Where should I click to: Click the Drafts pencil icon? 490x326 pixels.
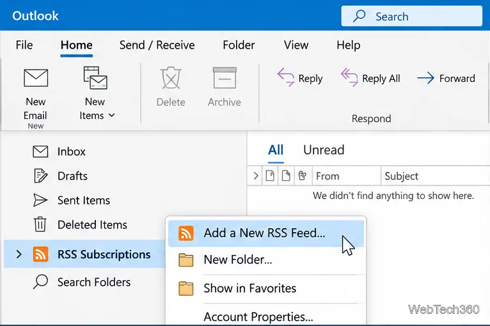[40, 176]
